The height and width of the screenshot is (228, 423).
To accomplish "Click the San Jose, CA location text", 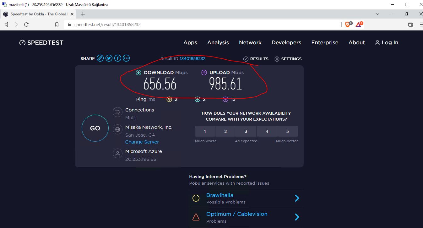I will tap(140, 135).
